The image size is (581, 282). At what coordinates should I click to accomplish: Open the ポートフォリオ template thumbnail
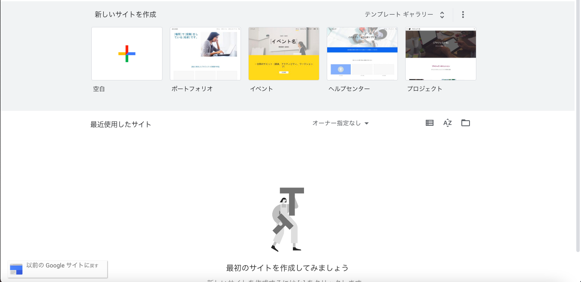(x=205, y=53)
